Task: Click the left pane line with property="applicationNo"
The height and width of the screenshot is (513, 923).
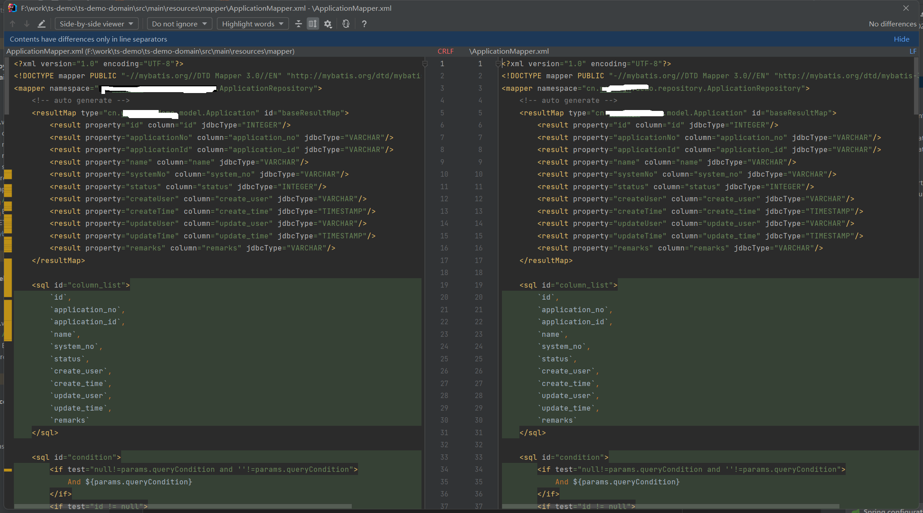Action: point(222,137)
